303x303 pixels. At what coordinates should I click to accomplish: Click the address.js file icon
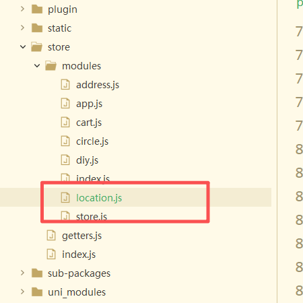pos(65,85)
